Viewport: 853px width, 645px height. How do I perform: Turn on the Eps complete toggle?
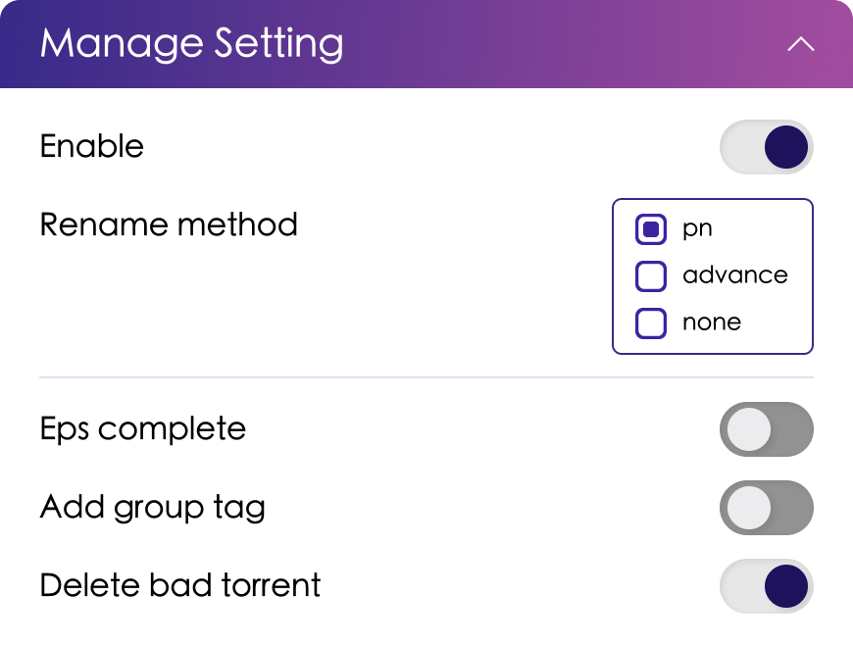766,429
